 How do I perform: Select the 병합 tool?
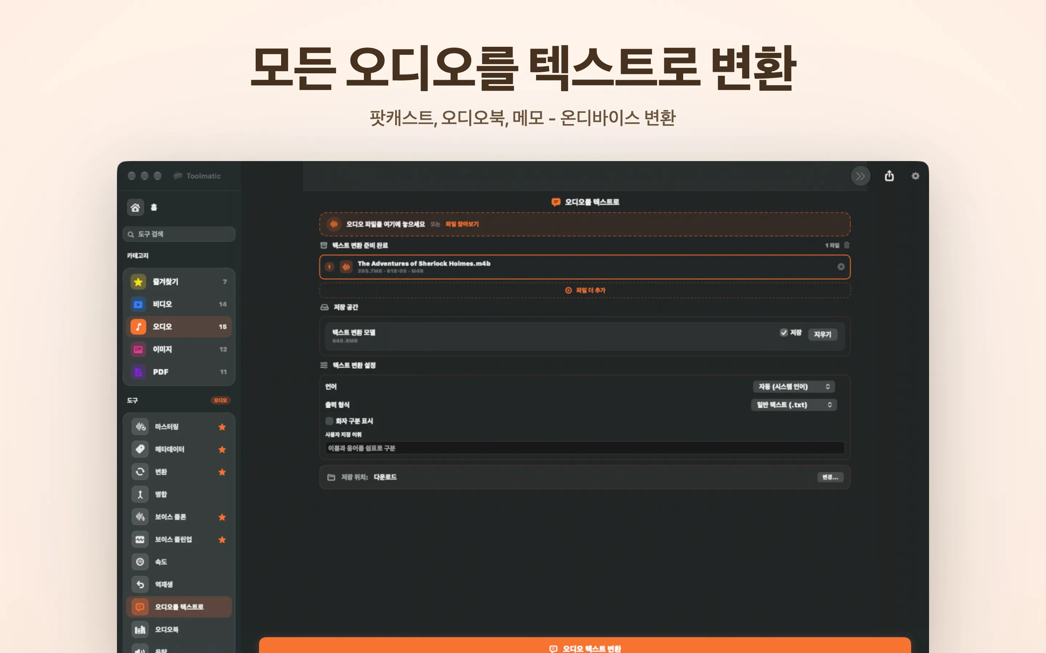click(x=179, y=494)
